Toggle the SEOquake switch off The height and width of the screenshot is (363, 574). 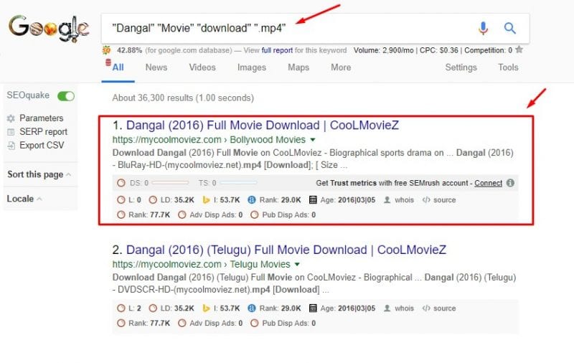[x=66, y=96]
